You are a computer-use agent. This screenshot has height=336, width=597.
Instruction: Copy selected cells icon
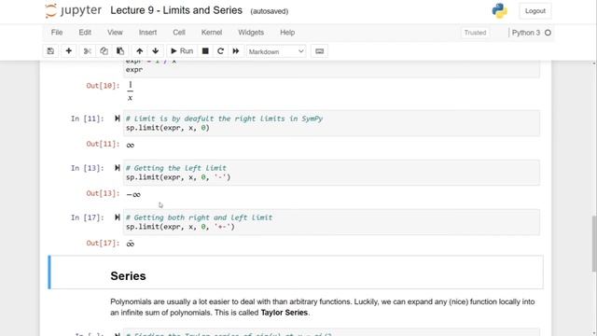point(104,51)
